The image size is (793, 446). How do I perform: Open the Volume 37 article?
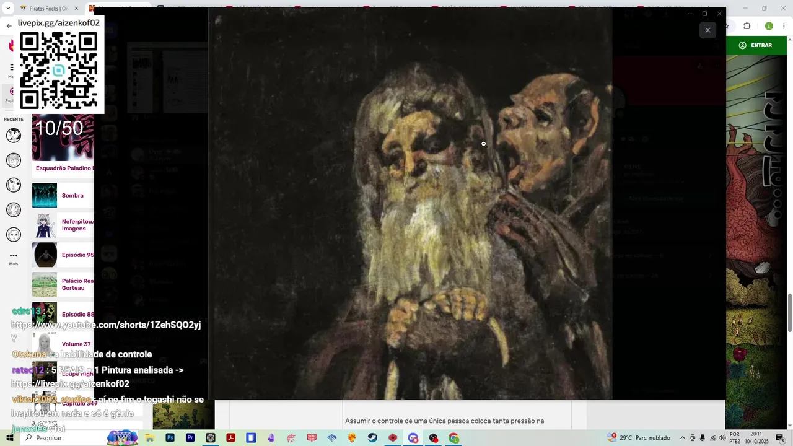coord(76,344)
